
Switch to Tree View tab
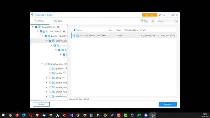39,21
